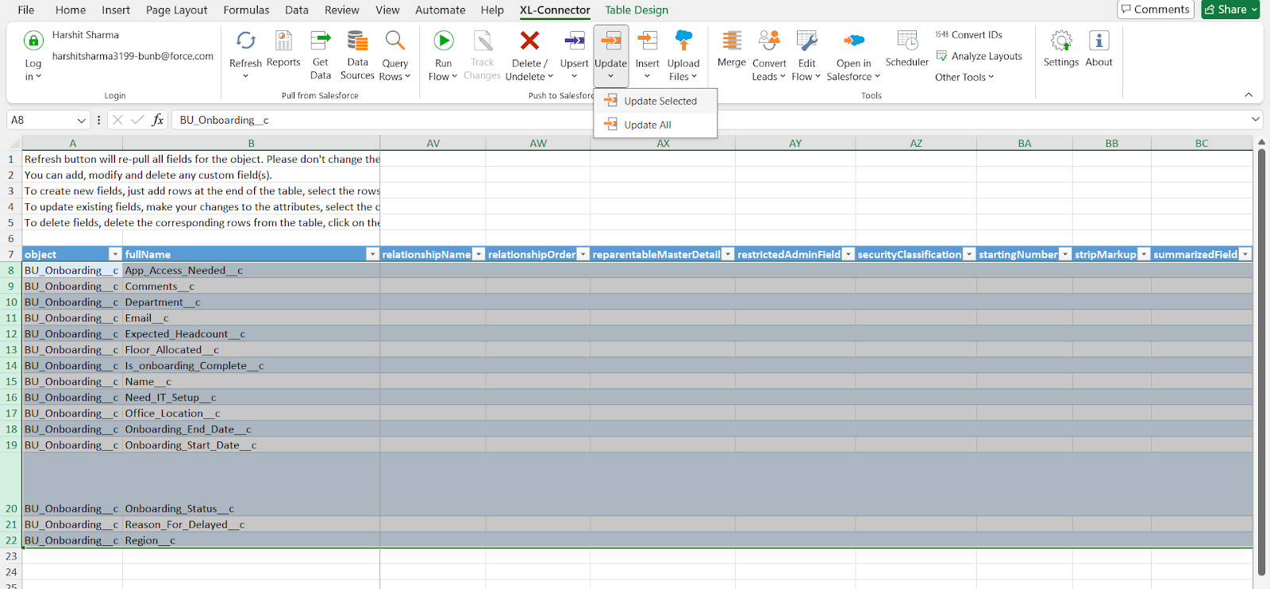Choose Update Selected from the dropdown
The height and width of the screenshot is (589, 1270).
click(x=656, y=101)
